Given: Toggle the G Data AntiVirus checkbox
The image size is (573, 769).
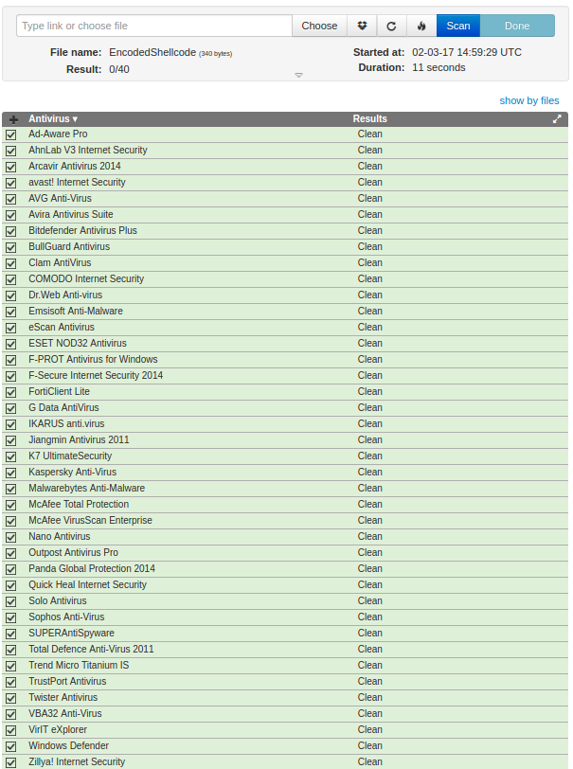Looking at the screenshot, I should click(x=11, y=408).
